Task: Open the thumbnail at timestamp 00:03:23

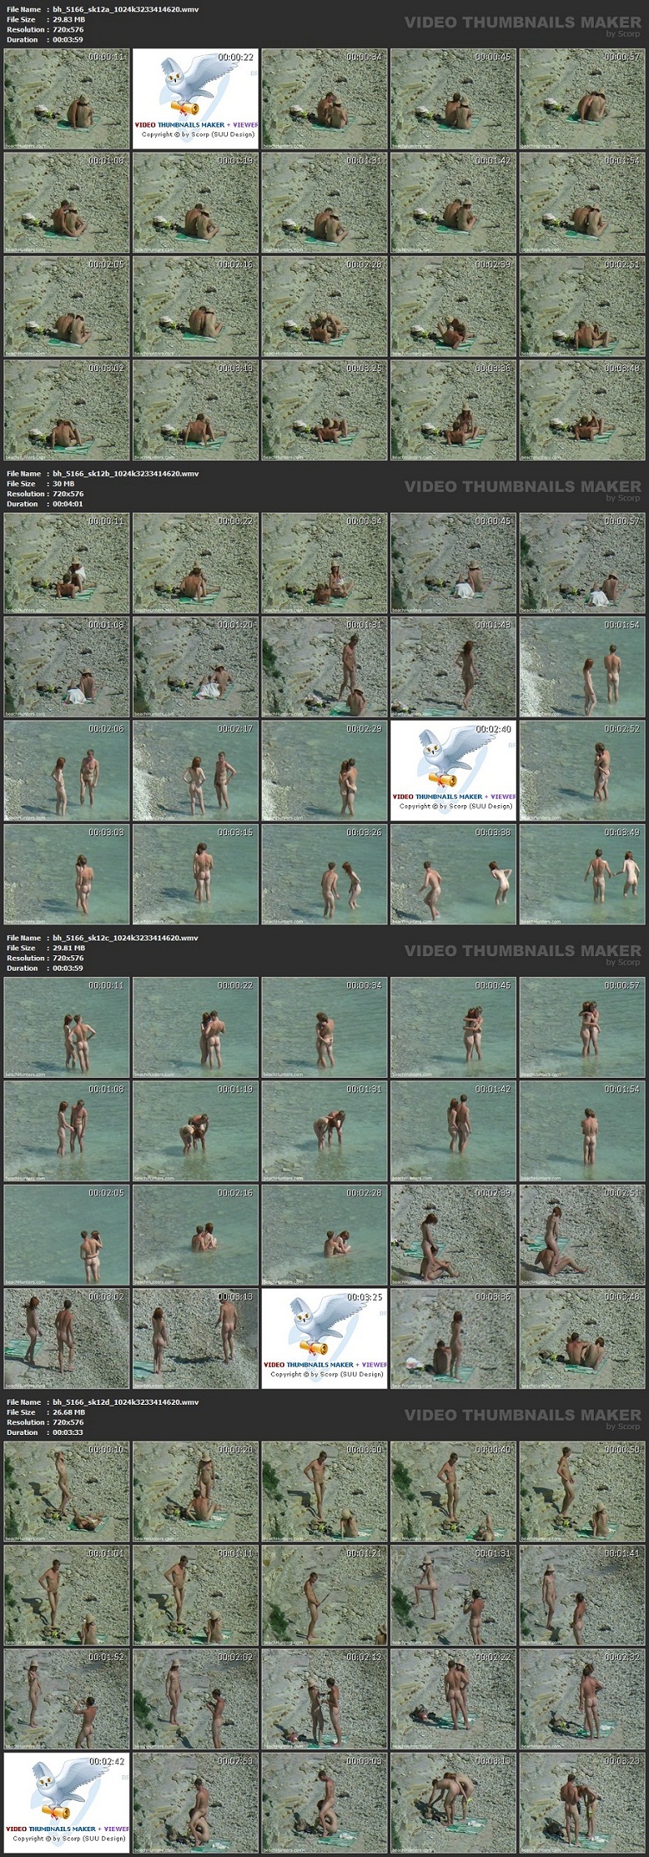Action: click(x=582, y=1803)
